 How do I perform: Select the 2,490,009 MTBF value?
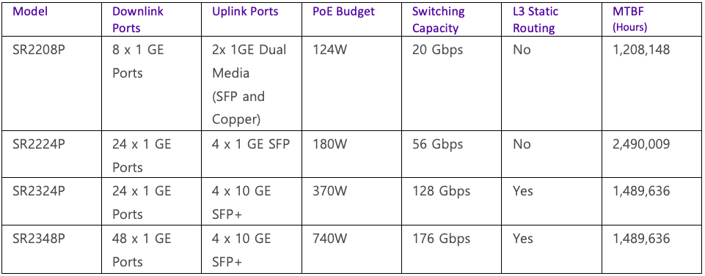(x=641, y=144)
